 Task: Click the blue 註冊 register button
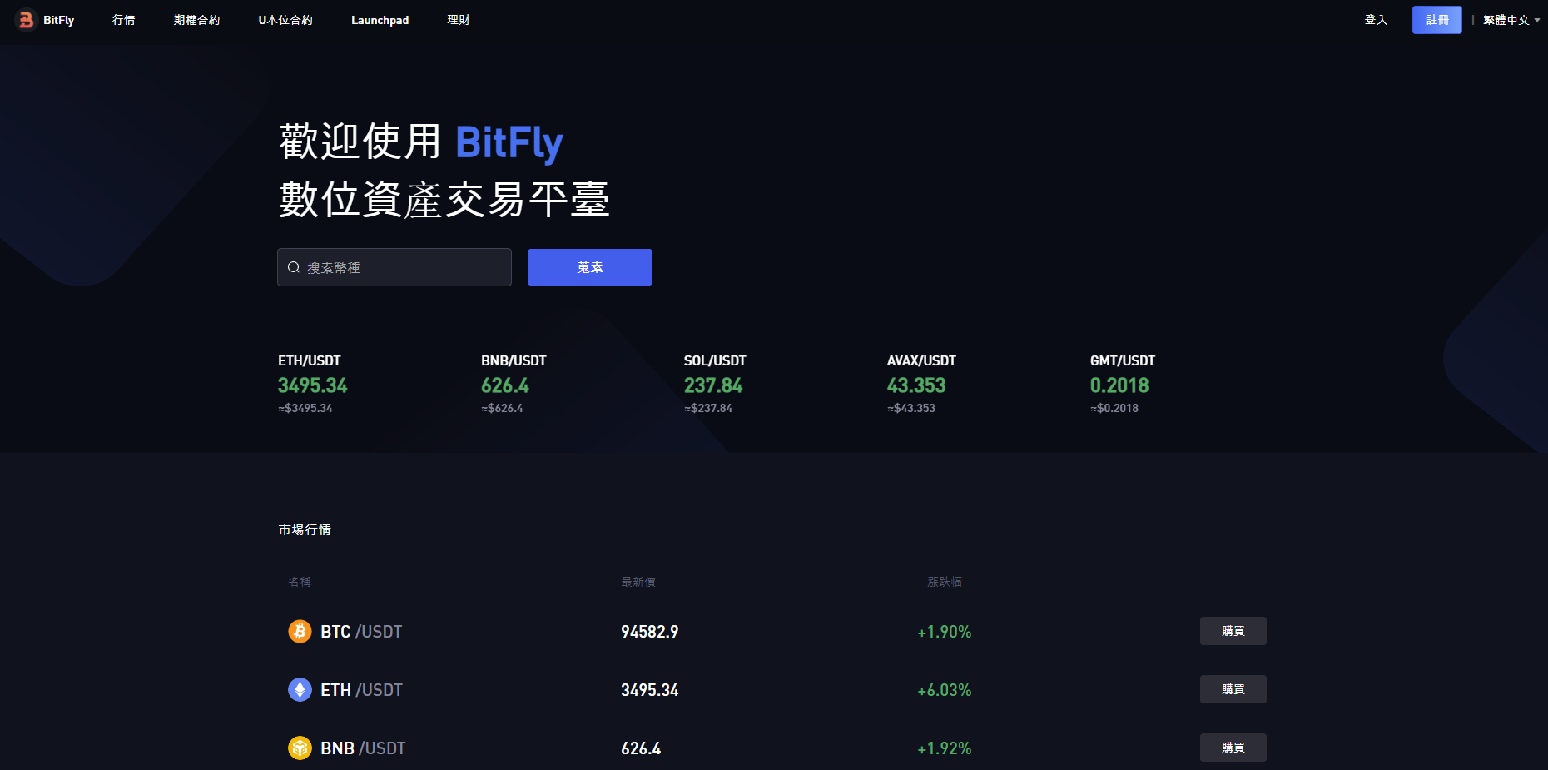1437,20
